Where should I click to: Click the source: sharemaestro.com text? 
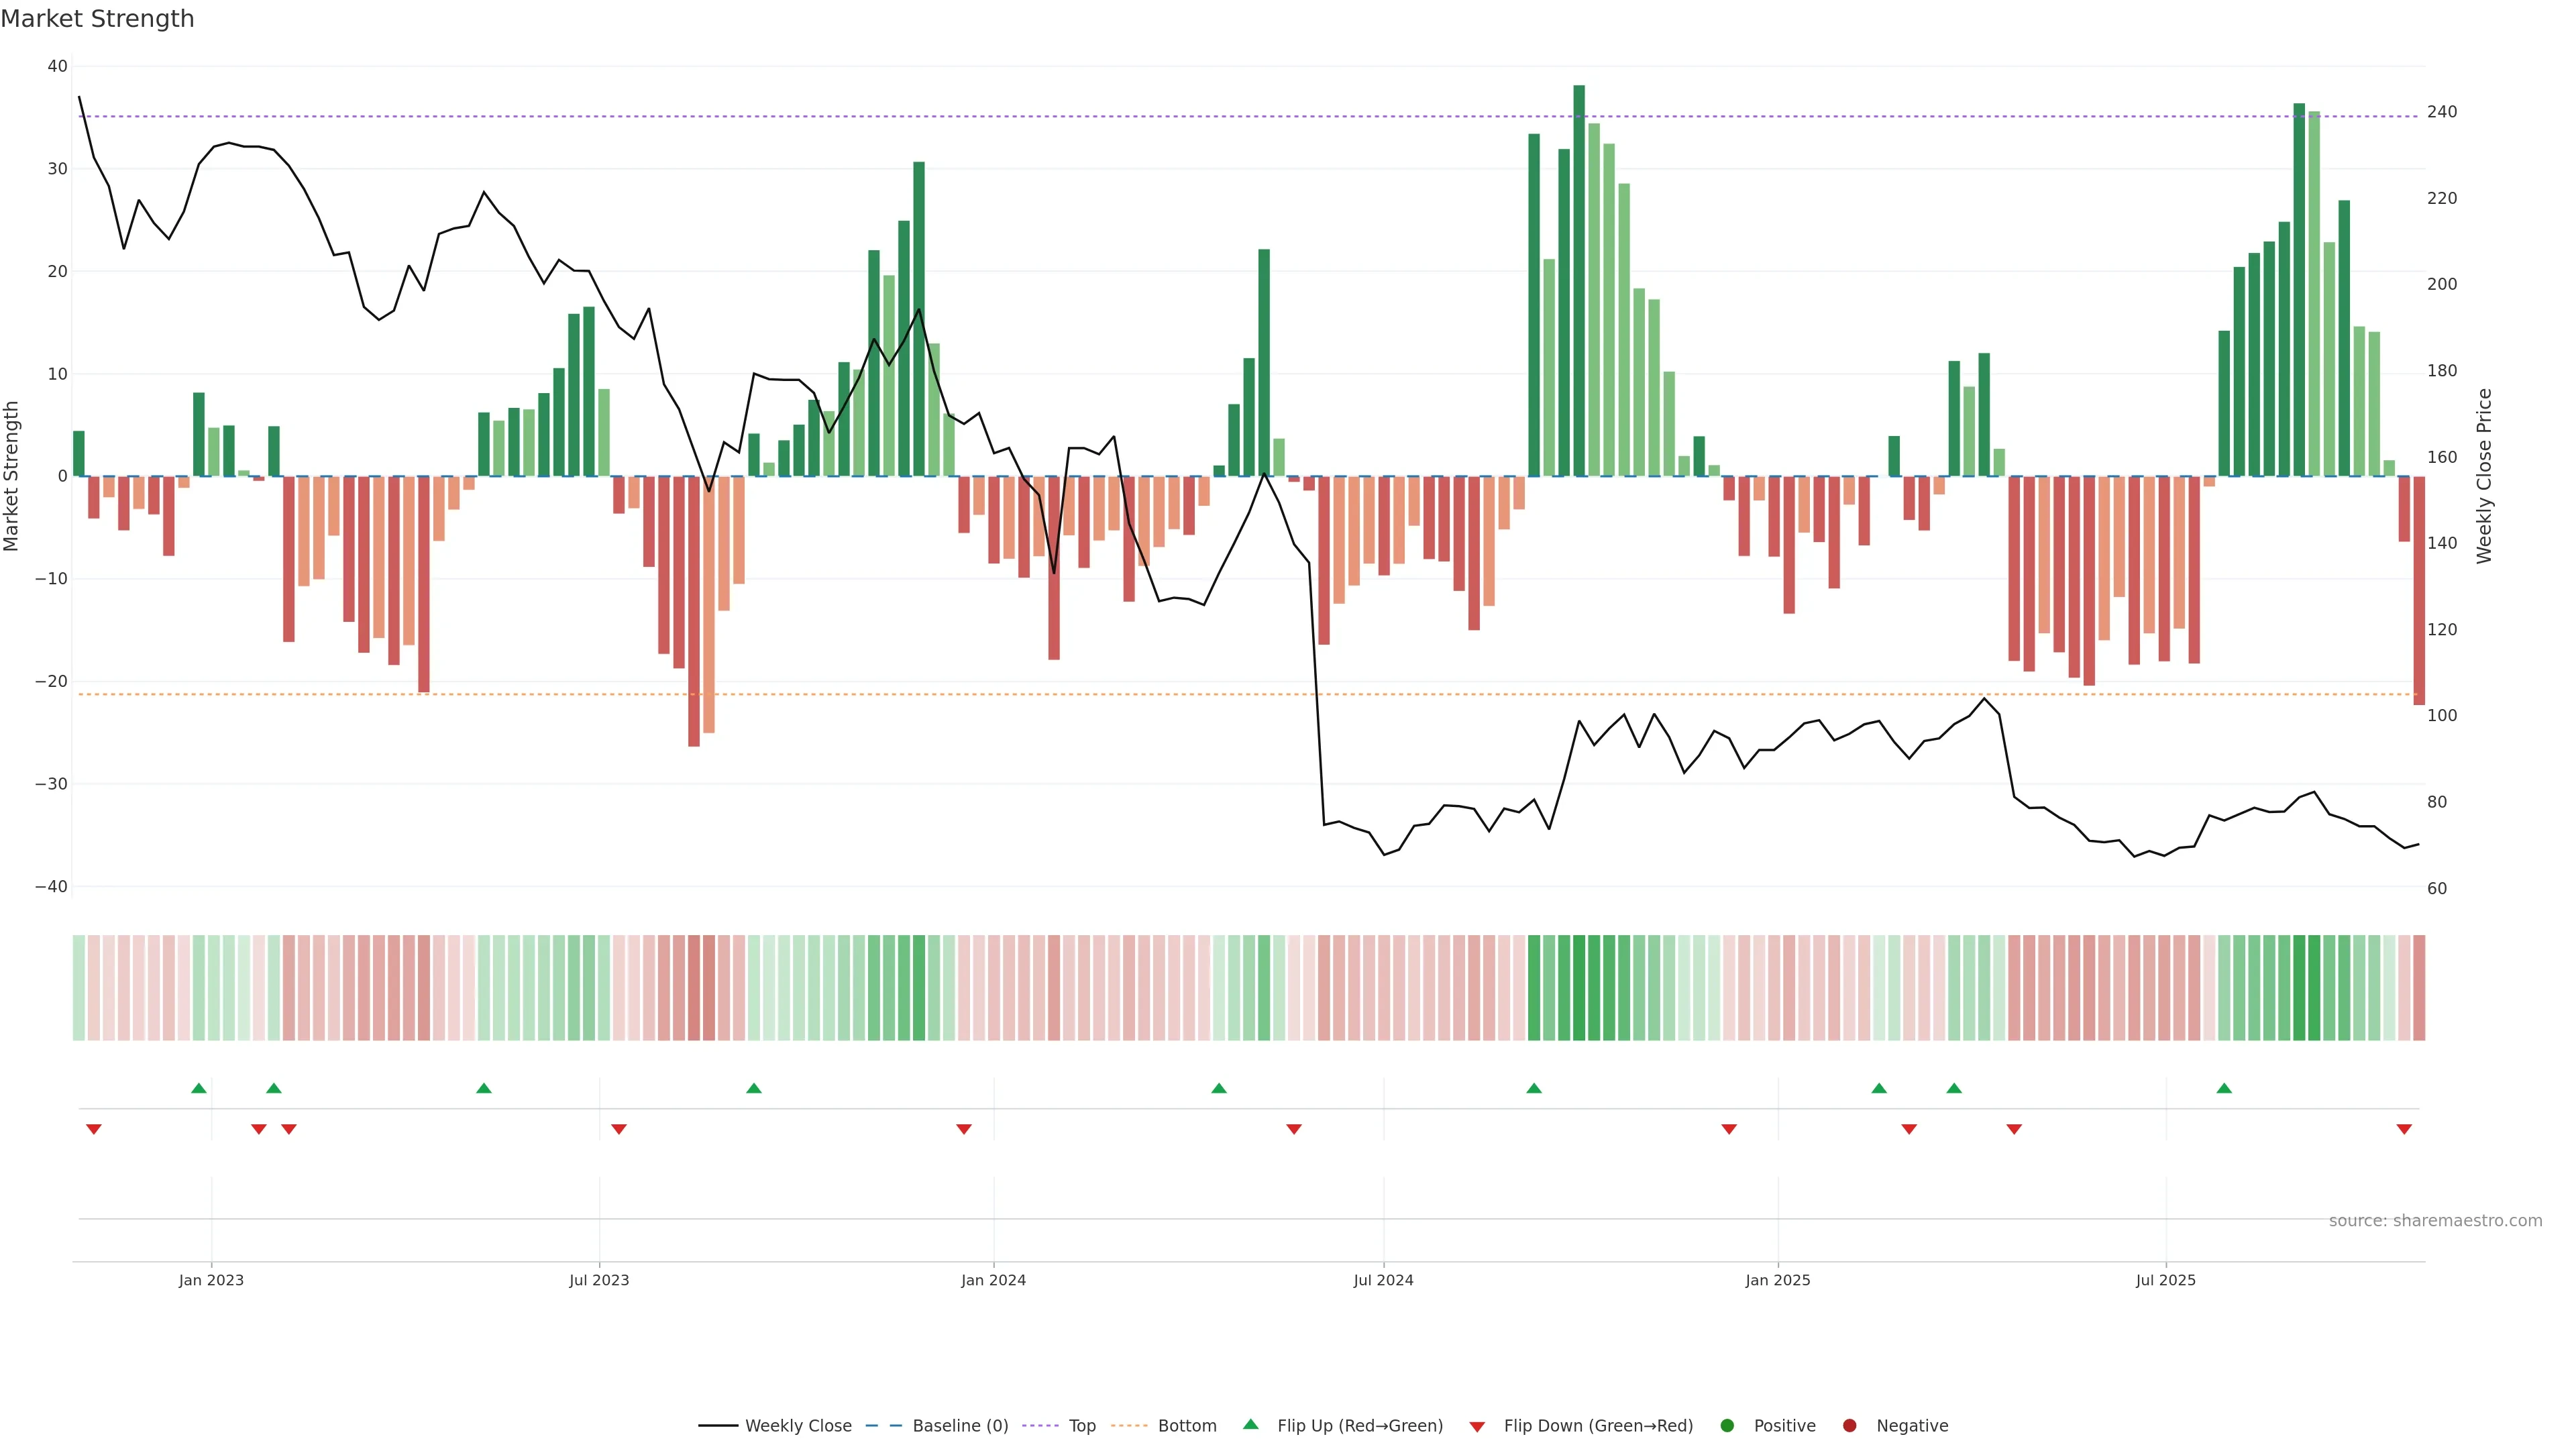[x=2435, y=1220]
